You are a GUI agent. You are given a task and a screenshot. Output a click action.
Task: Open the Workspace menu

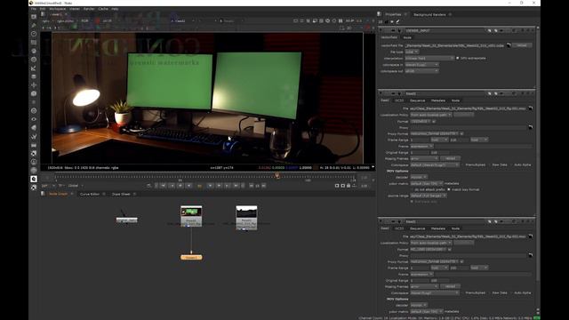coord(57,9)
